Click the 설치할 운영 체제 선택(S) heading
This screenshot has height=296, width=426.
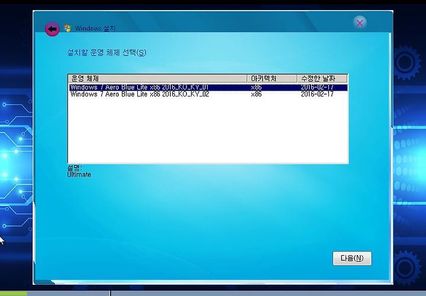[x=106, y=53]
